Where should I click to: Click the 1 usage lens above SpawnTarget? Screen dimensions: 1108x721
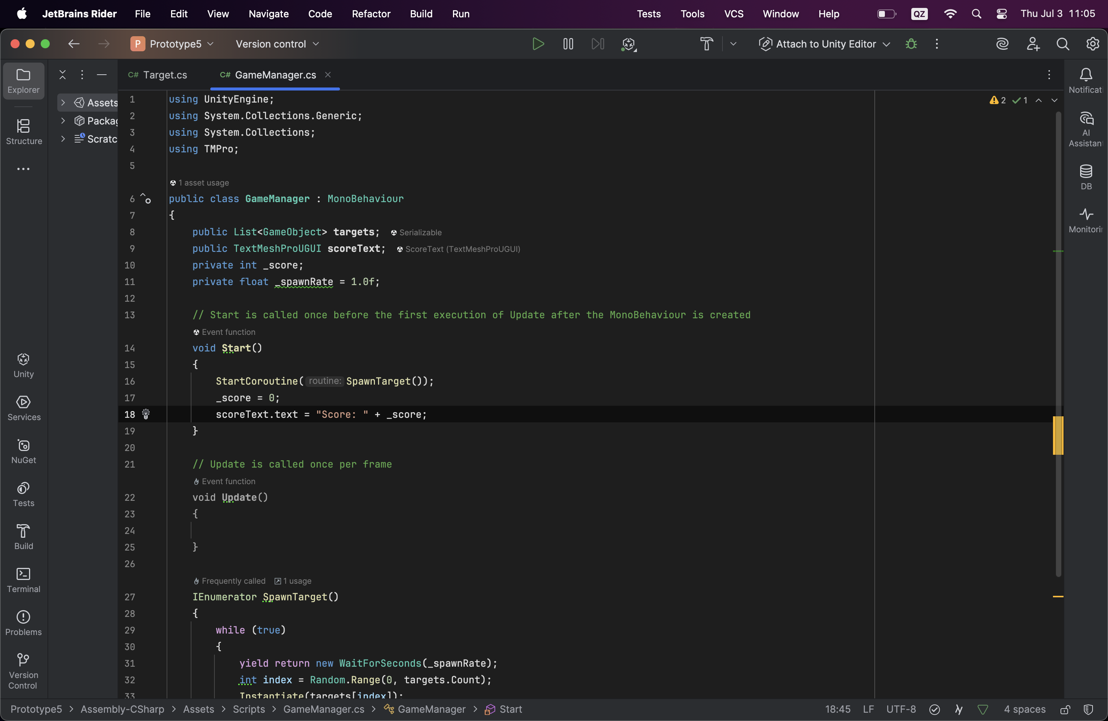(293, 581)
